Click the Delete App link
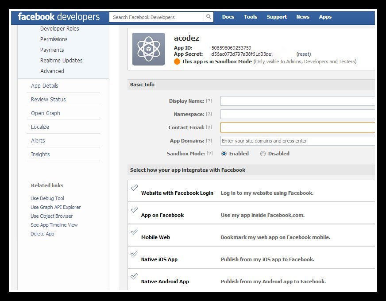386x301 pixels. [x=42, y=234]
